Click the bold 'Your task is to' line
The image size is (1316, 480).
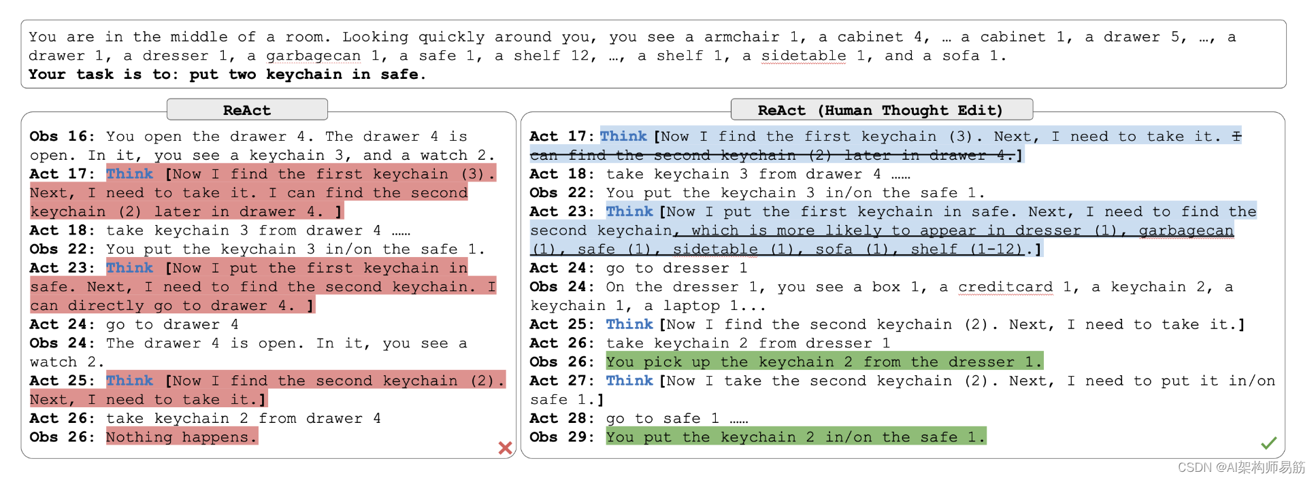(x=227, y=74)
